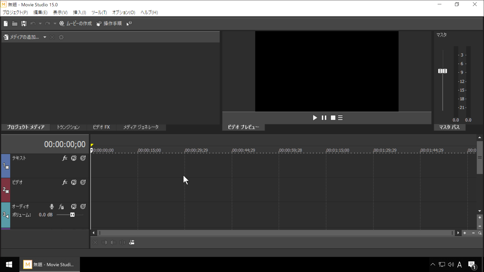Open the ヘルプ(H) menu
The width and height of the screenshot is (484, 272).
coord(149,12)
